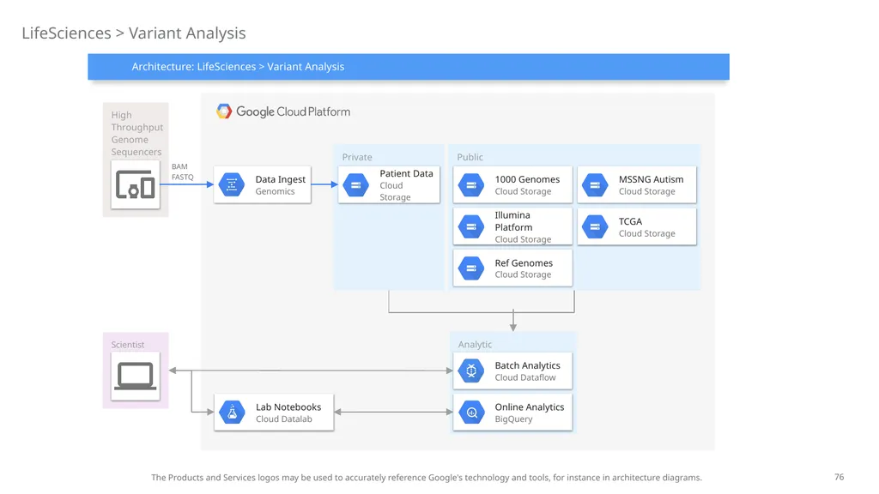
Task: Select the 'MSSNG Autism' label
Action: [651, 179]
